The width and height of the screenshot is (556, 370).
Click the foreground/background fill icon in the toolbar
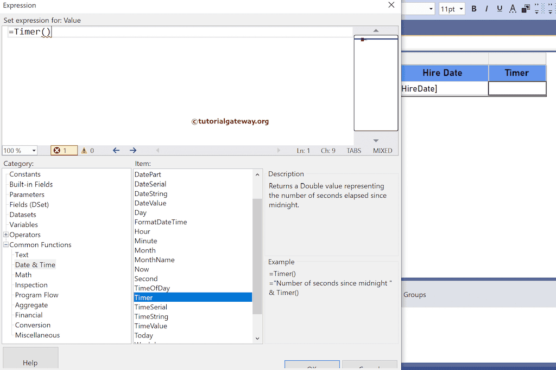pyautogui.click(x=525, y=9)
